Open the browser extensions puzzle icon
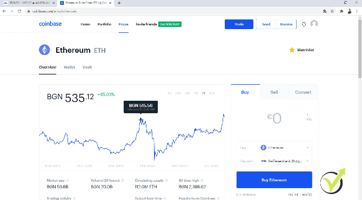The height and width of the screenshot is (200, 362). (x=341, y=11)
